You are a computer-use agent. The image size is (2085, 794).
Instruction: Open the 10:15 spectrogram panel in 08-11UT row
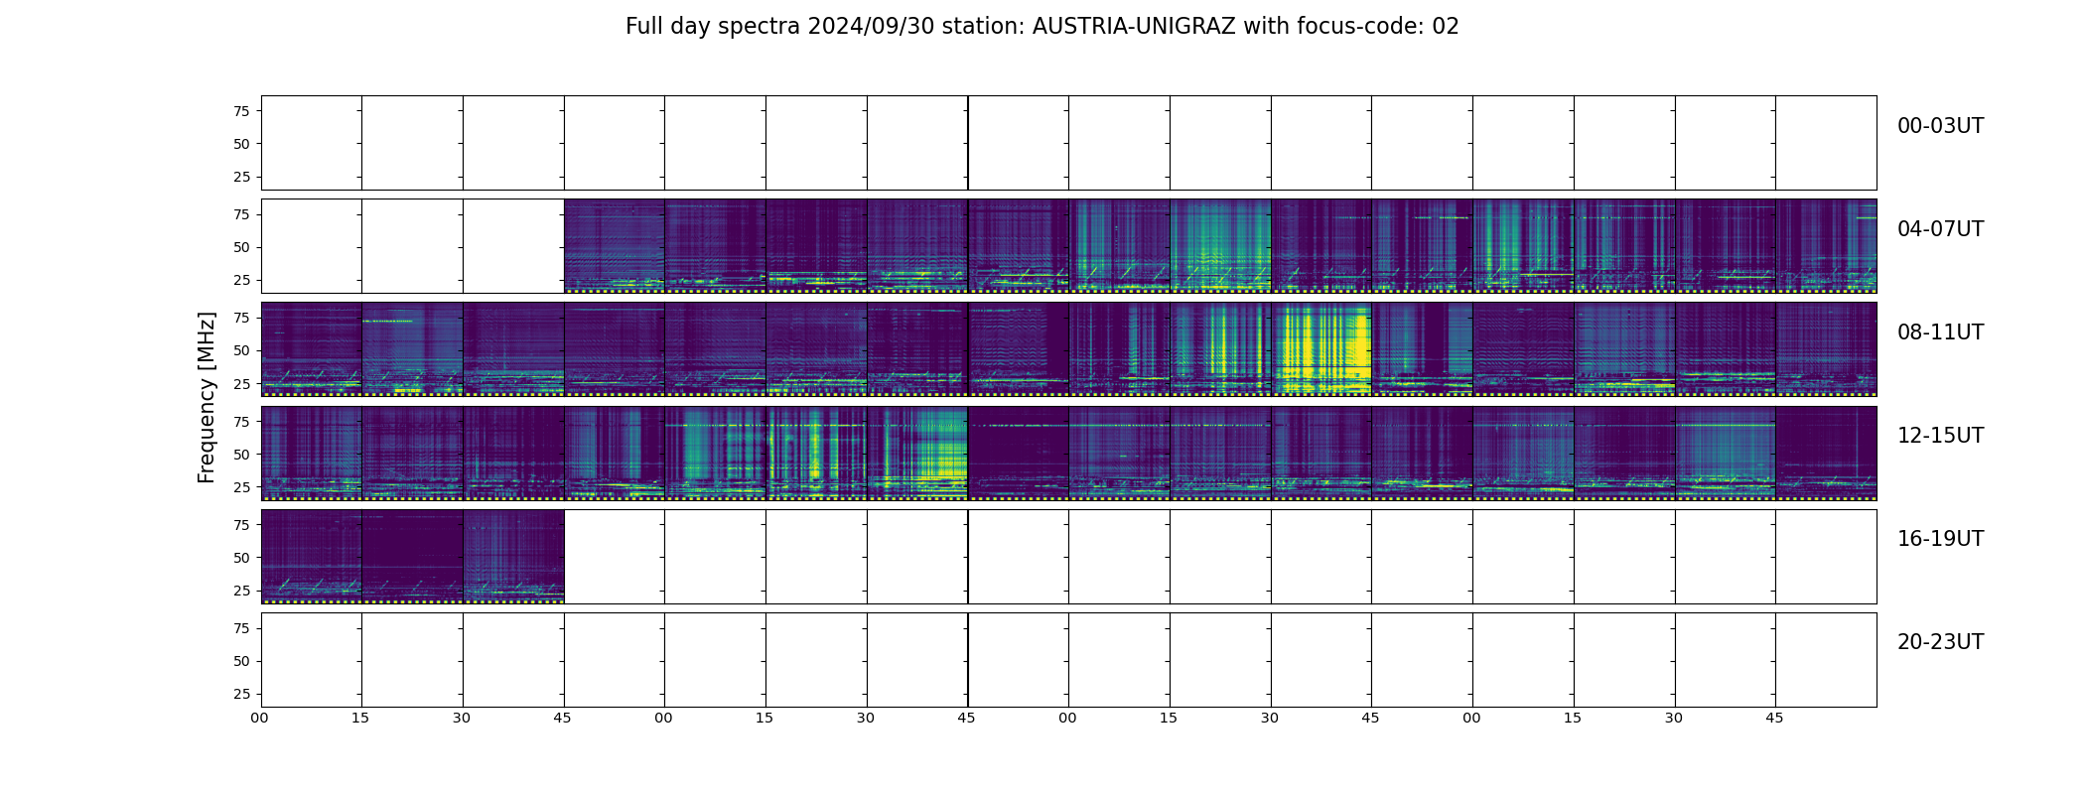point(1220,349)
